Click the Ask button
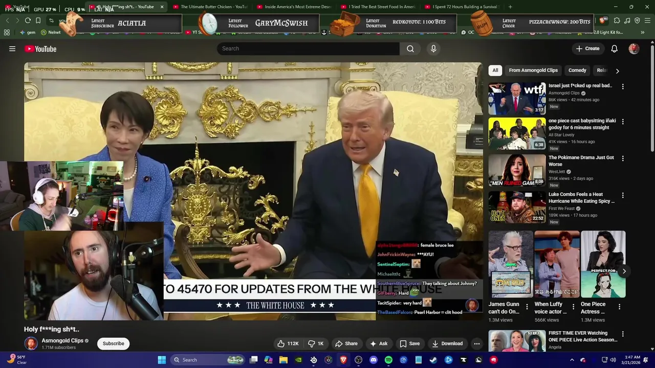Screen dimensions: 655x368 coord(379,343)
